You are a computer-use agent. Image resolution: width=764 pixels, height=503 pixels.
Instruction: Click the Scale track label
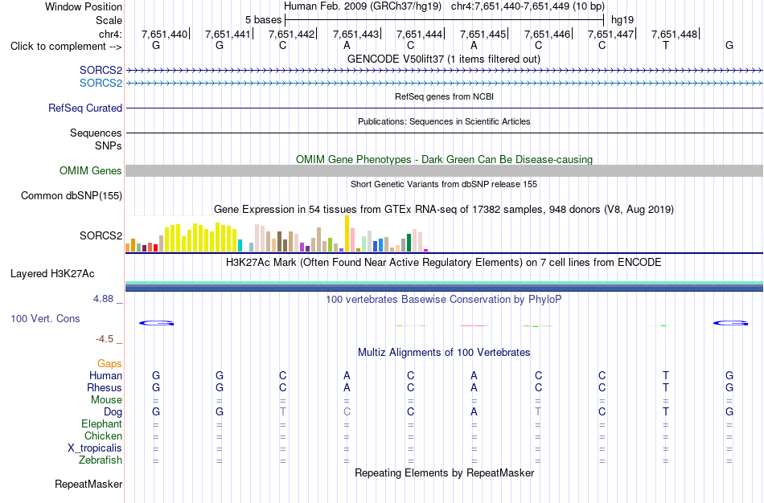click(109, 20)
